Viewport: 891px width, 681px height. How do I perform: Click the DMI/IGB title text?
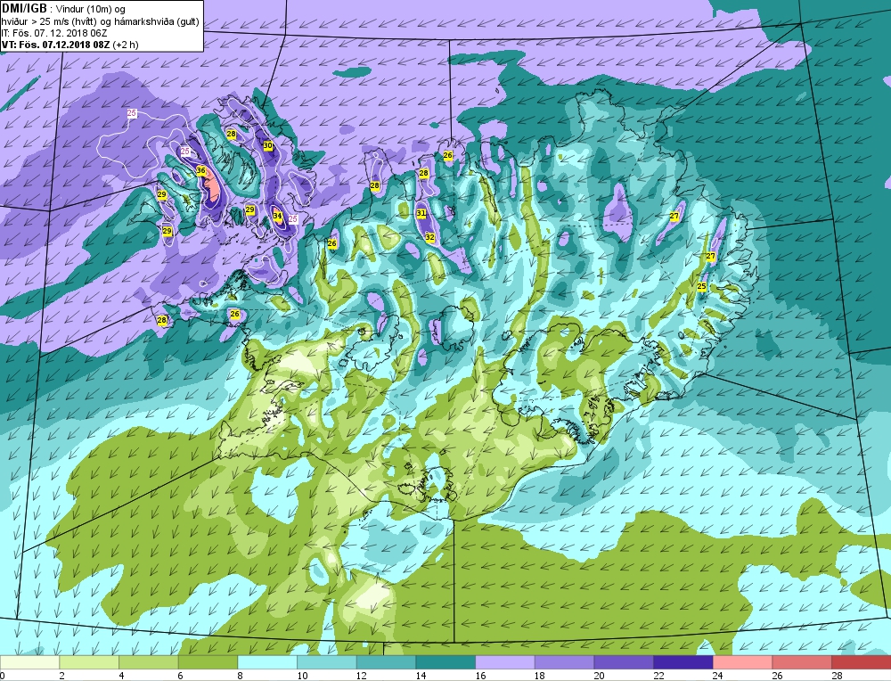click(24, 9)
